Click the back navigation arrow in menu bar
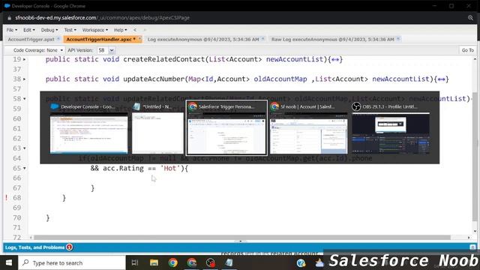This screenshot has height=270, width=480. 135,30
